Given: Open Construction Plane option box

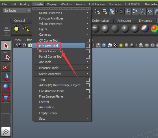Looking at the screenshot, I should point(88,91).
